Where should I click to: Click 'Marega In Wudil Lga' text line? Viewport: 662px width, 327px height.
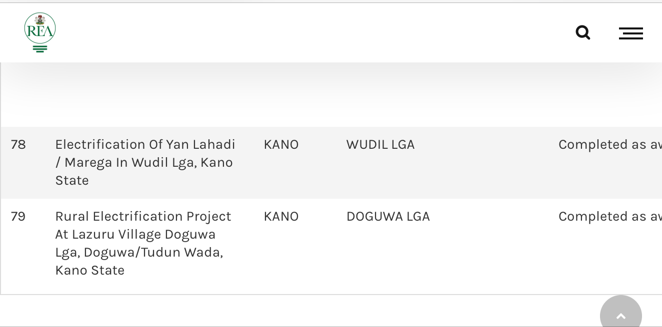click(x=129, y=163)
